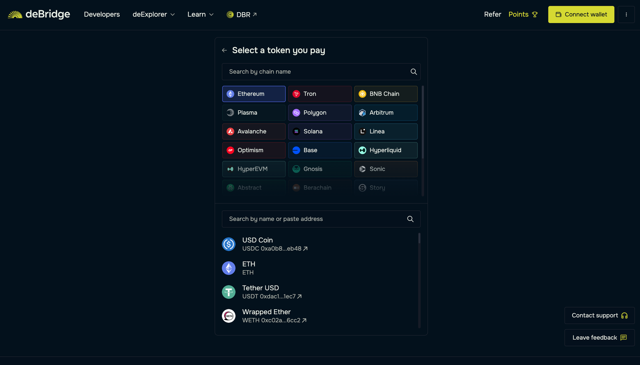640x365 pixels.
Task: Click the Tron chain logo
Action: [296, 93]
